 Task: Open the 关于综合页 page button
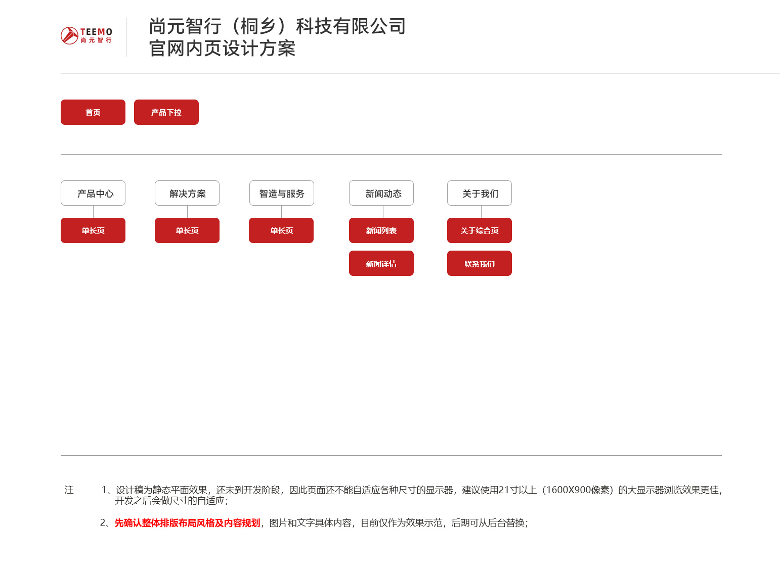(480, 230)
